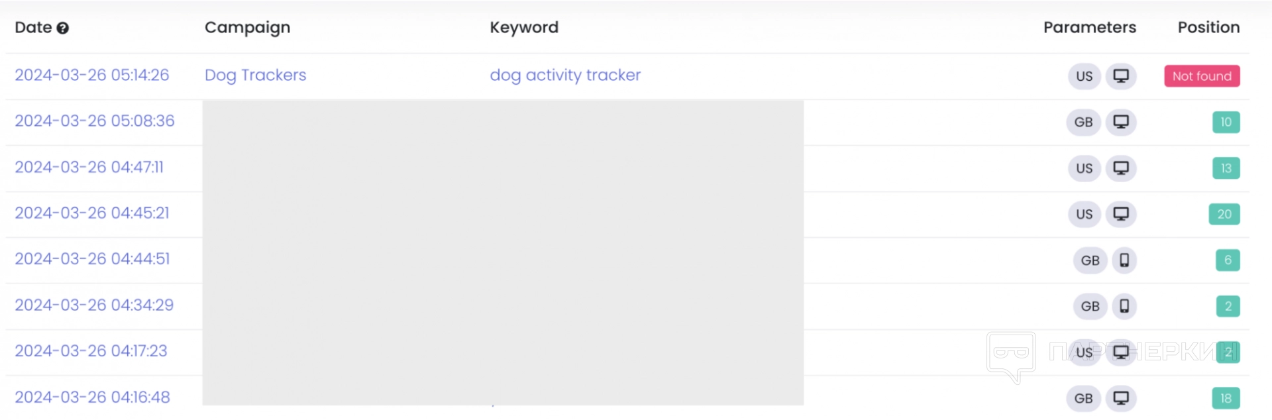The height and width of the screenshot is (420, 1272).
Task: Click desktop icon in the 05:08:36 row
Action: pyautogui.click(x=1120, y=122)
